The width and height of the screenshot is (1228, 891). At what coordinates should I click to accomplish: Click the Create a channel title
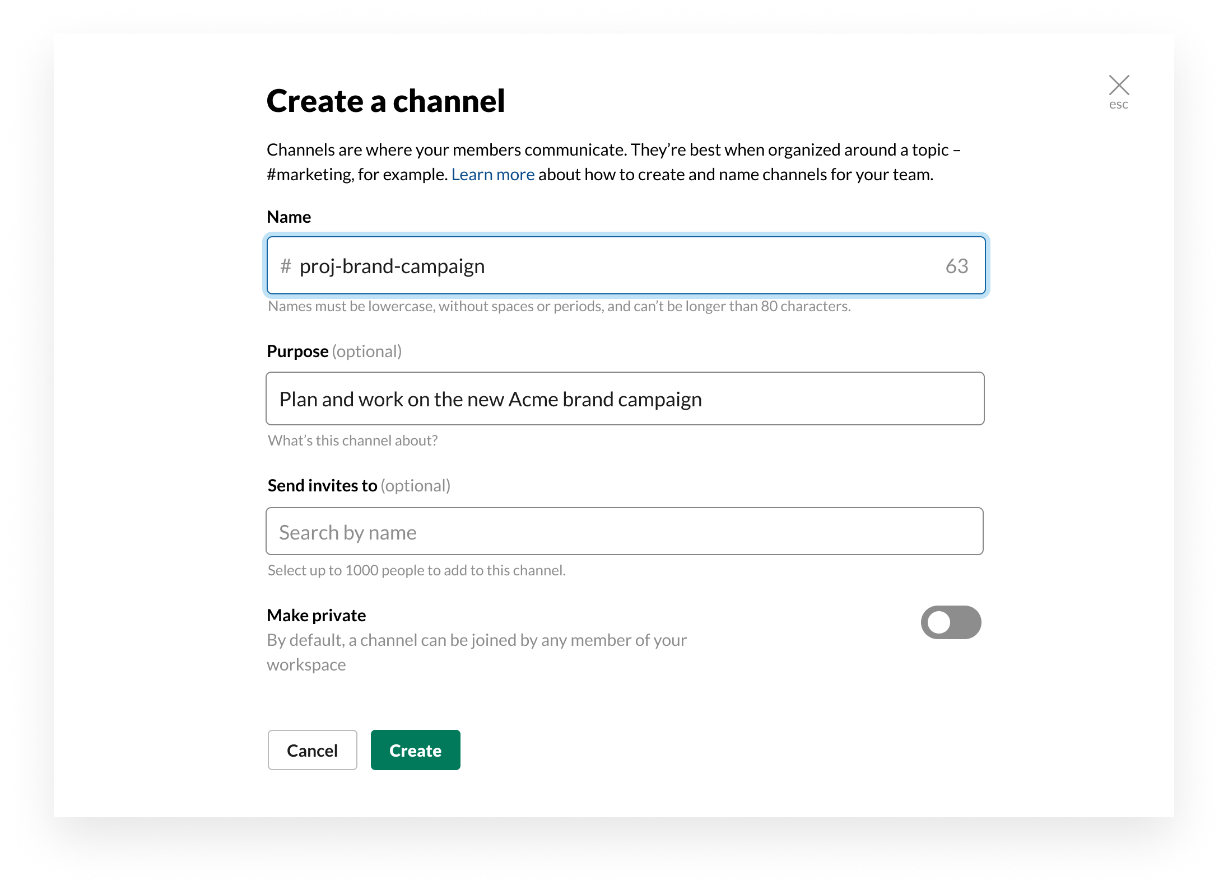click(x=385, y=101)
